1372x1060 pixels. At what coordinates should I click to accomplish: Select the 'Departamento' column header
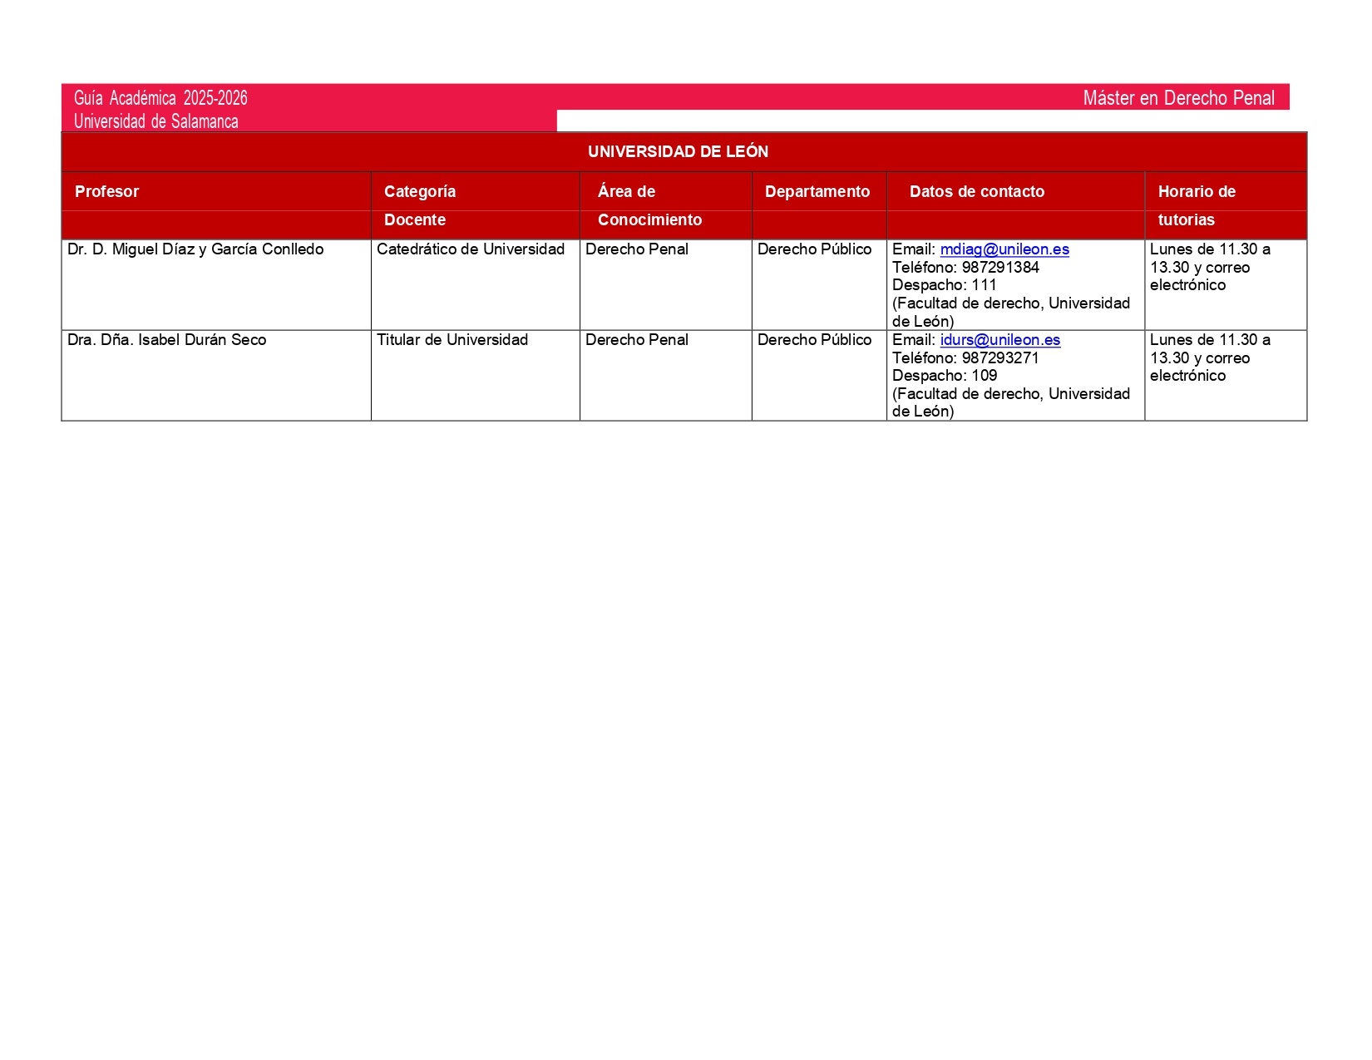[x=817, y=192]
